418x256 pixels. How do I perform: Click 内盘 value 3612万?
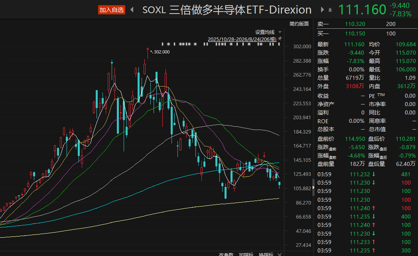click(406, 86)
